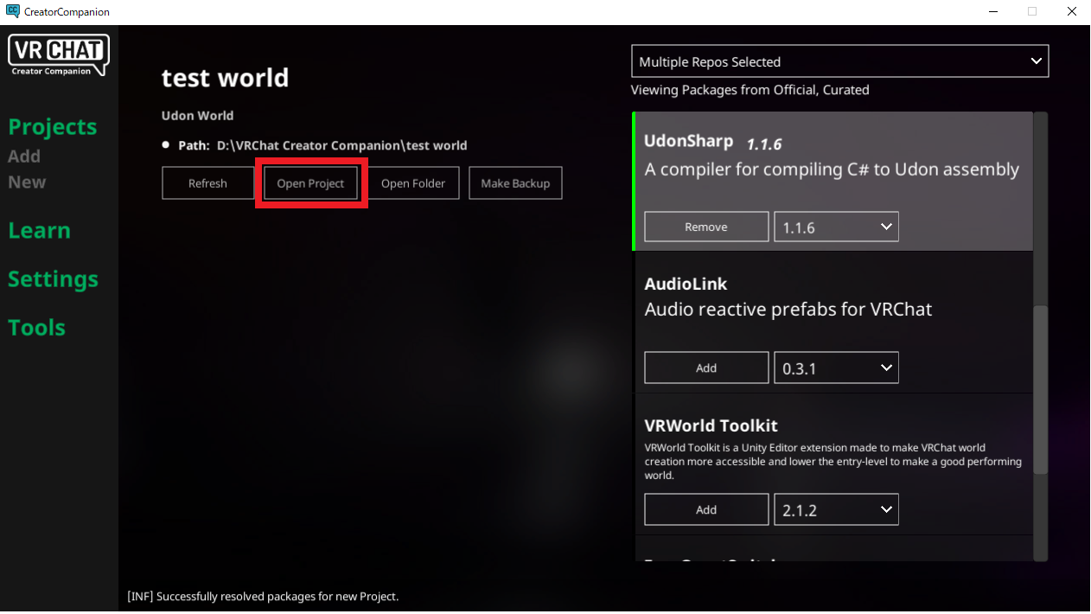Open the Multiple Repos Selected dropdown
1091x614 pixels.
point(839,61)
